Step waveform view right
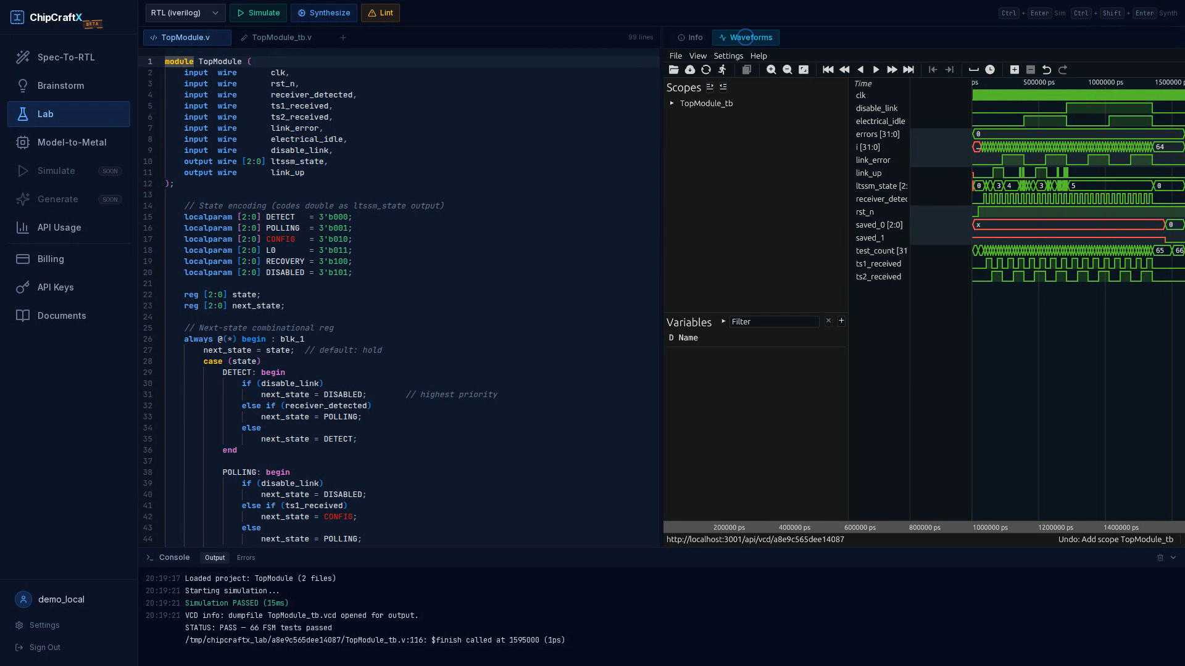Image resolution: width=1185 pixels, height=666 pixels. (876, 70)
